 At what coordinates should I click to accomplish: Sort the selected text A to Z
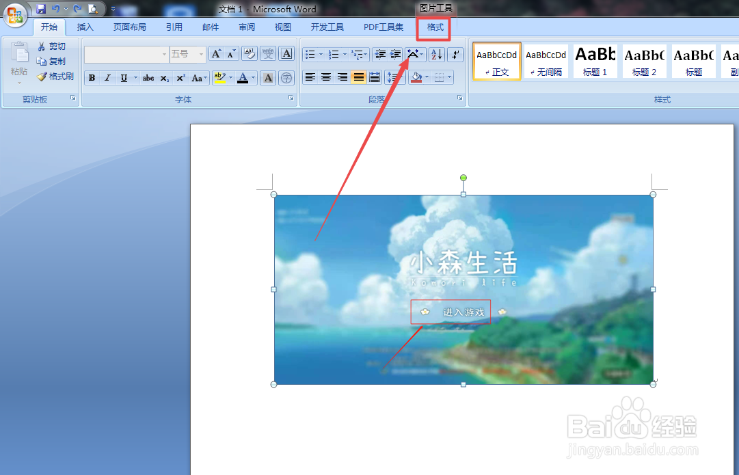coord(437,54)
